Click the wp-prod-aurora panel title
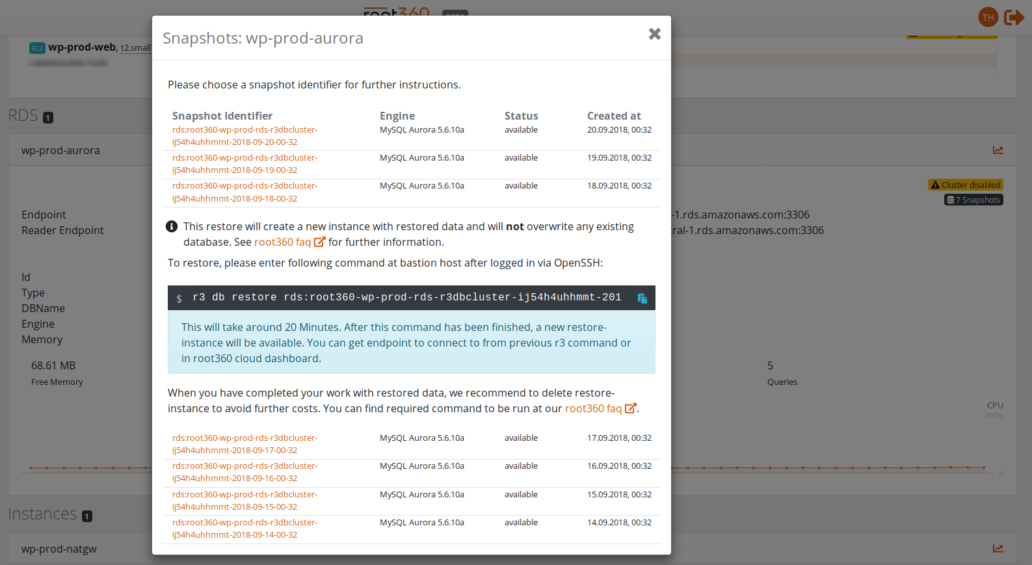 (x=60, y=150)
